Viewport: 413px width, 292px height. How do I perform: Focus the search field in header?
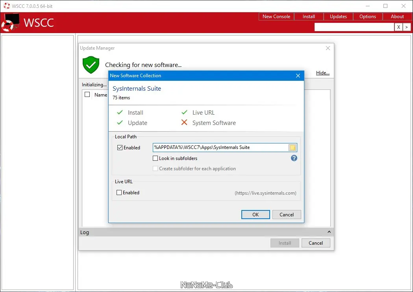coord(354,27)
